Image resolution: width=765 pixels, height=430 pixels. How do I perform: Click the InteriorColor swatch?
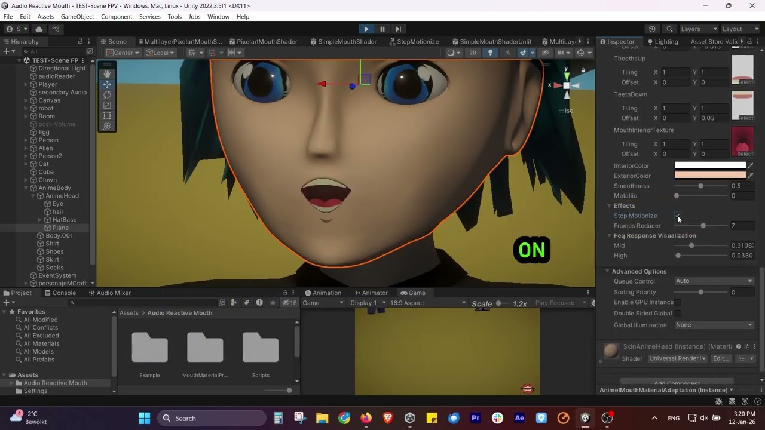coord(710,165)
